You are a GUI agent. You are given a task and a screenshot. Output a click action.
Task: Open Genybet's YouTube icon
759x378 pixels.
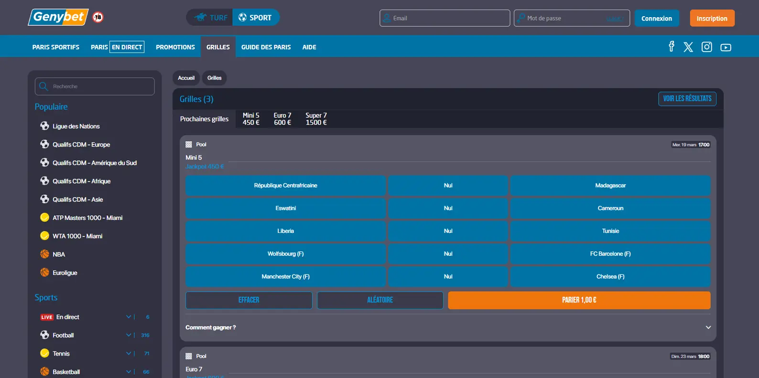(726, 47)
